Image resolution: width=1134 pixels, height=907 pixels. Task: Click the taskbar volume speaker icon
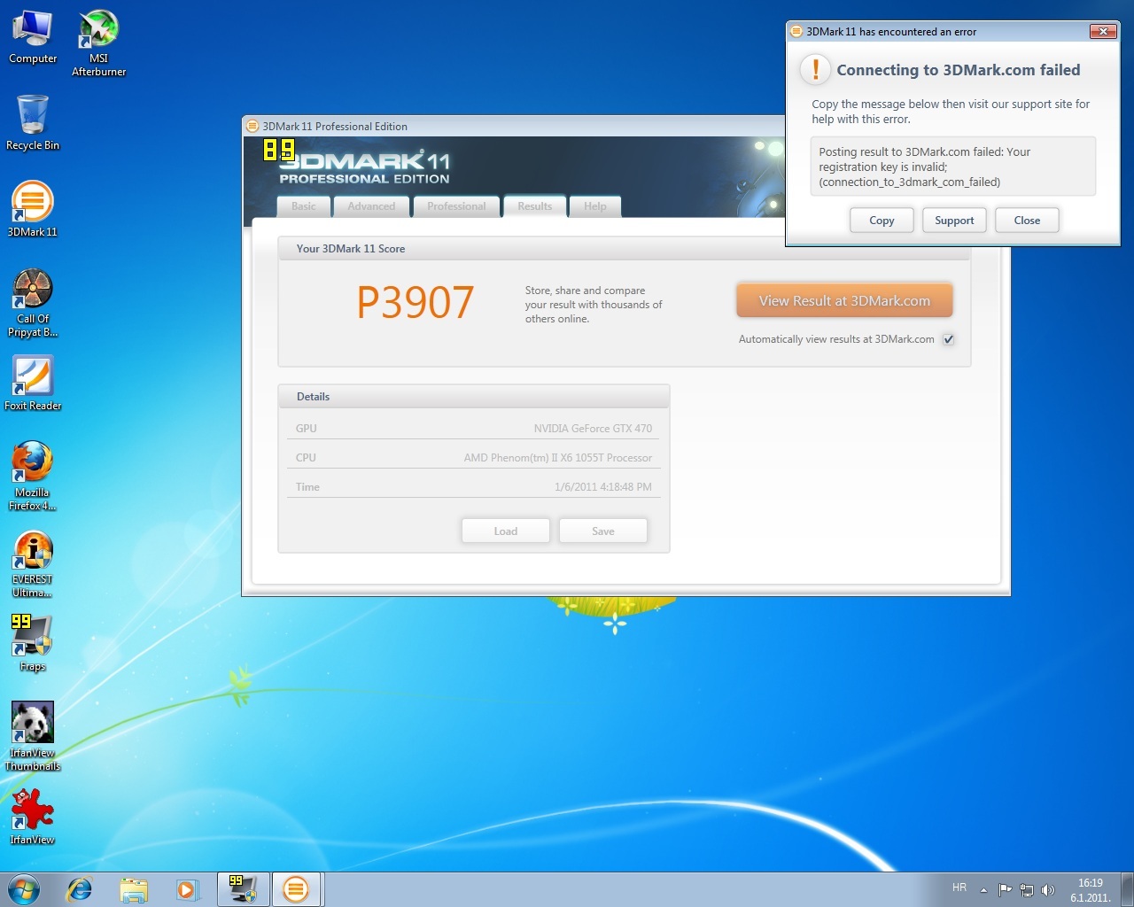pyautogui.click(x=1048, y=890)
